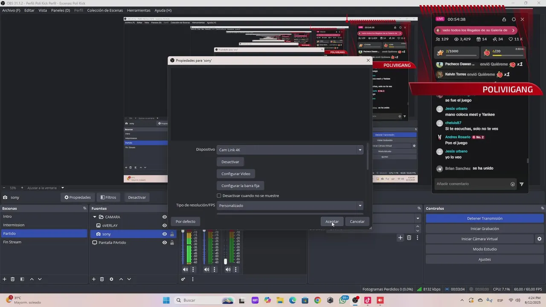Image resolution: width=546 pixels, height=307 pixels.
Task: Move source up arrow in Fuentes panel
Action: 121,279
